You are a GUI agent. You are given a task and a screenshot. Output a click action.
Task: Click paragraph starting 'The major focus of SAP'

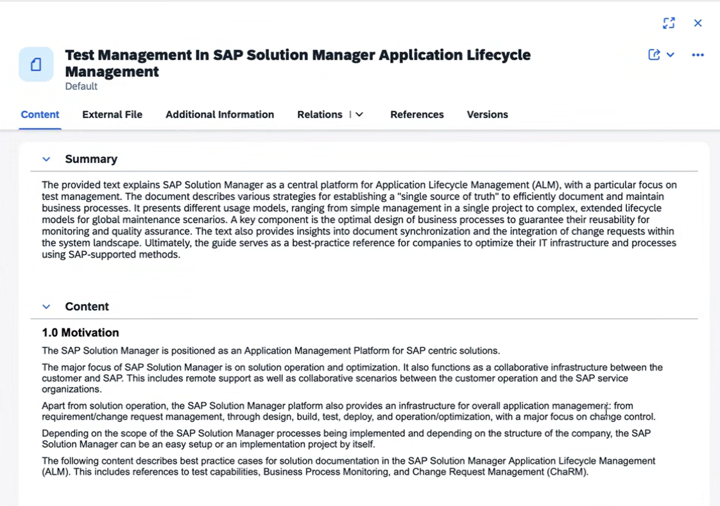pos(352,378)
